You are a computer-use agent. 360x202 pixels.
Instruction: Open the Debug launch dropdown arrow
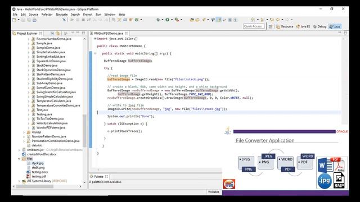(x=163, y=20)
